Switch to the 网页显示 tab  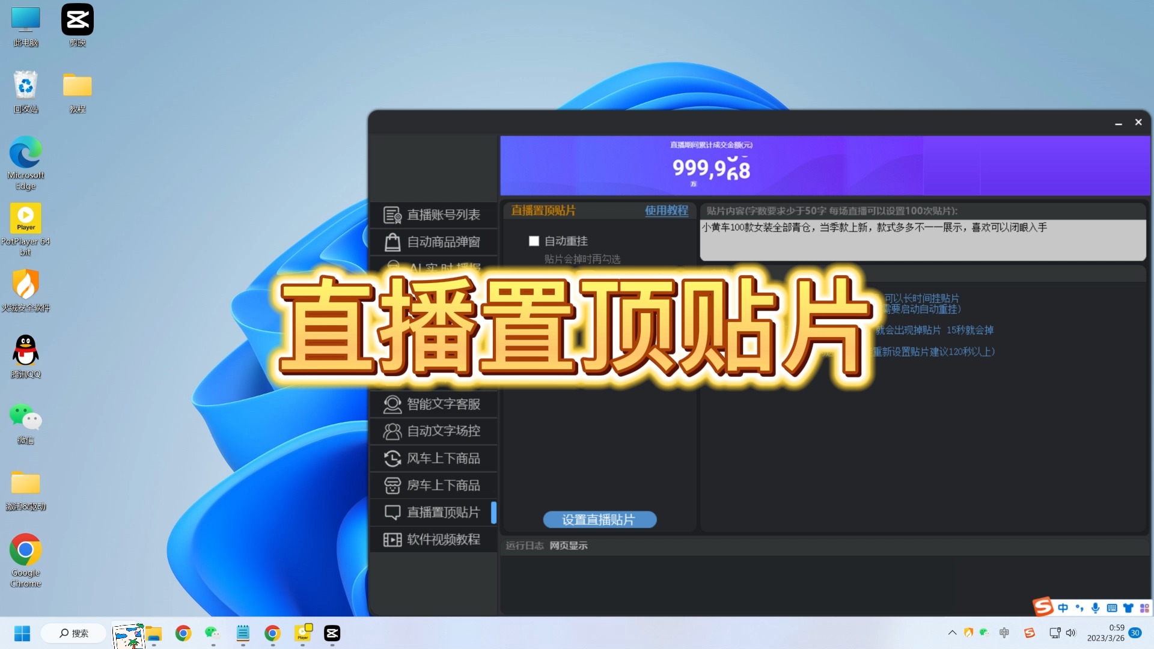pyautogui.click(x=569, y=546)
